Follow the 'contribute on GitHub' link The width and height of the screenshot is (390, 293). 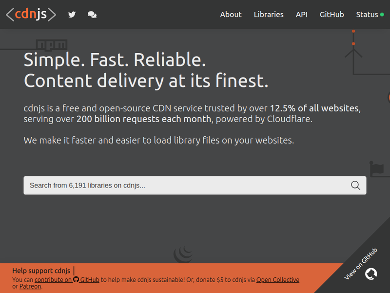67,279
